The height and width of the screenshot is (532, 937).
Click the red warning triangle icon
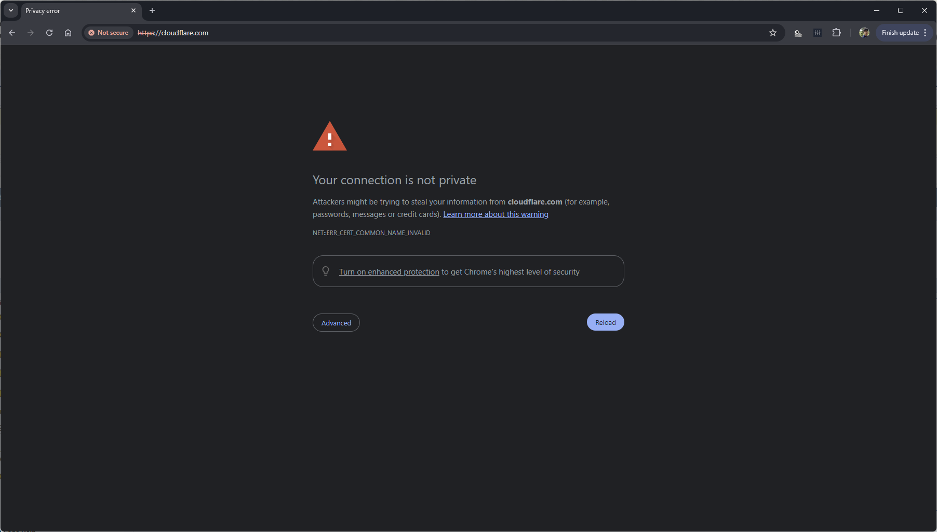tap(330, 136)
